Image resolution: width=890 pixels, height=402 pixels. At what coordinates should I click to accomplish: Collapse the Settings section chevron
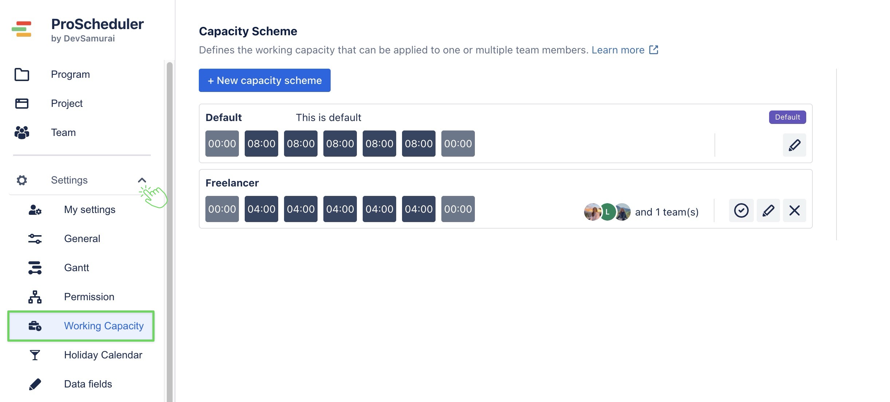[x=142, y=180]
